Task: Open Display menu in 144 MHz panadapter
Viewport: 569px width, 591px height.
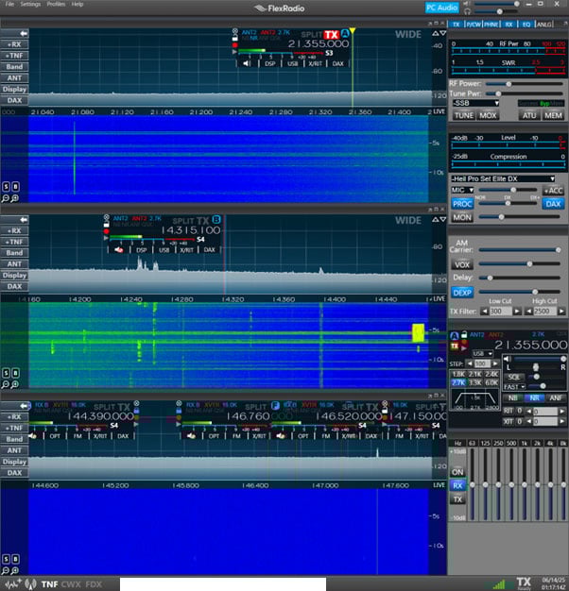Action: pos(14,462)
